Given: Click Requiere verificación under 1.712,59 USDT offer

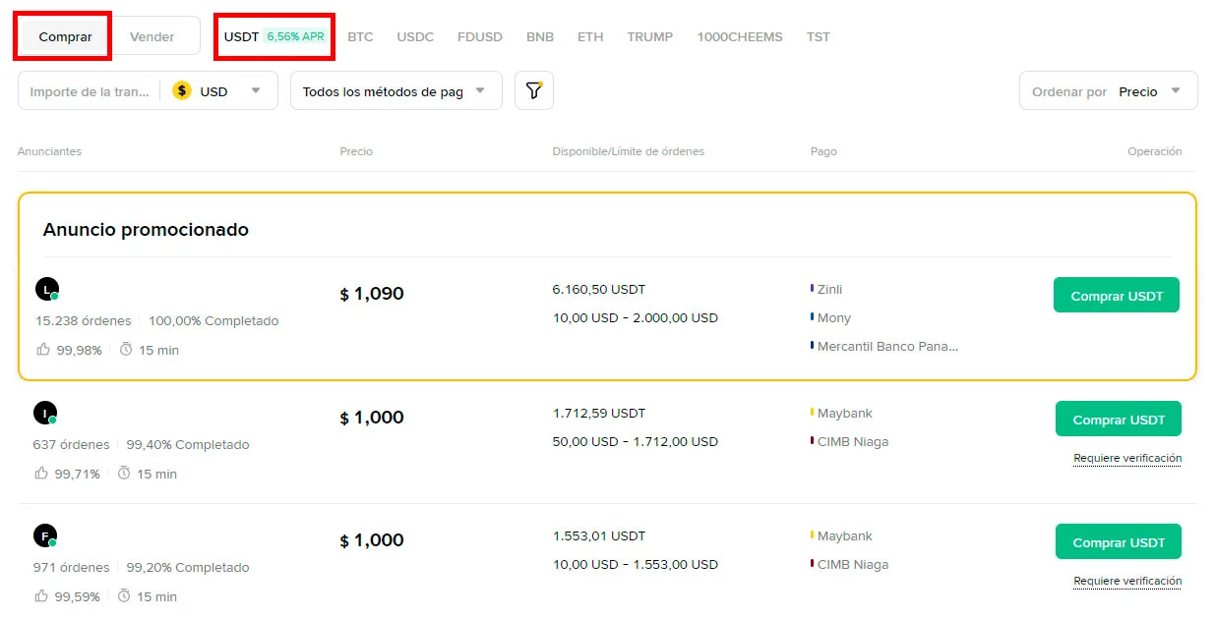Looking at the screenshot, I should pyautogui.click(x=1127, y=458).
